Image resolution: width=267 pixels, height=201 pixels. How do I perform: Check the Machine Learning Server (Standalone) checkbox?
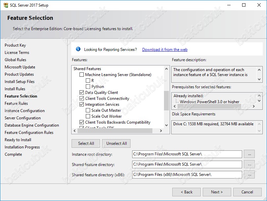click(82, 75)
